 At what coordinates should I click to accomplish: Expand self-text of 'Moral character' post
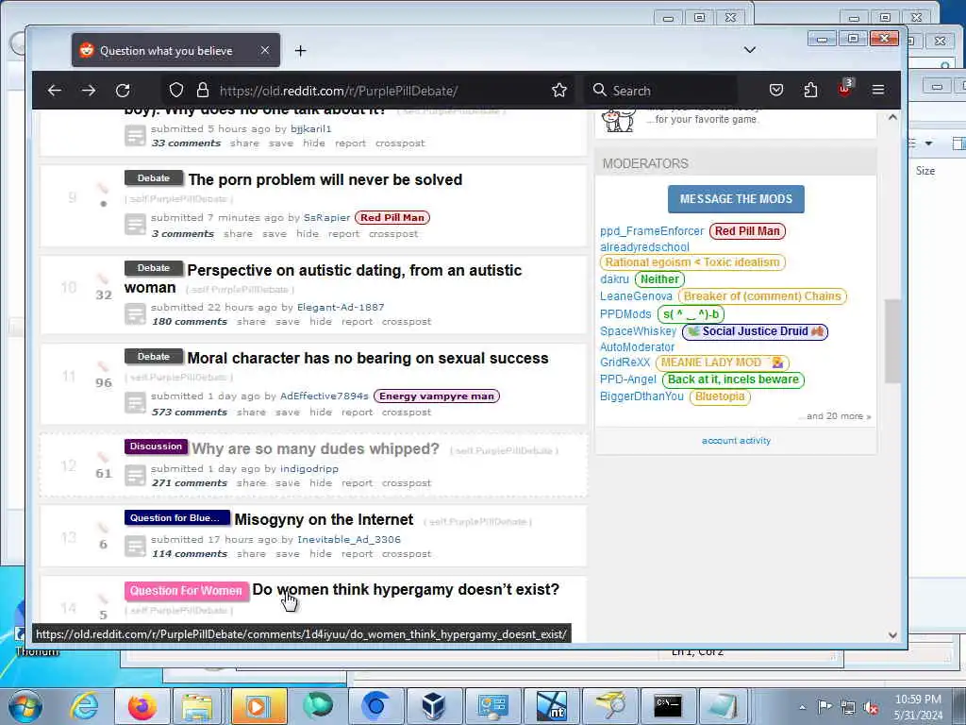136,403
